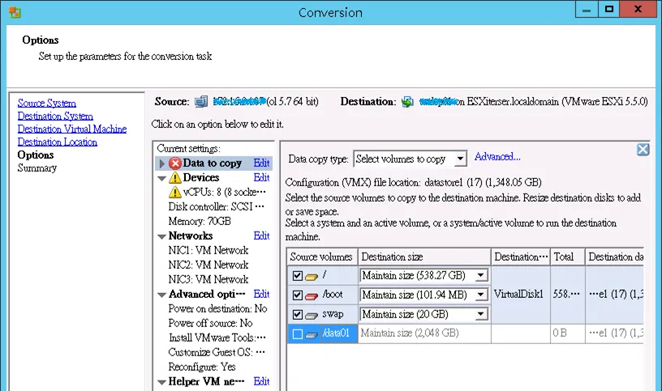662x391 pixels.
Task: Click the warning icon beside vCPUs
Action: click(175, 193)
